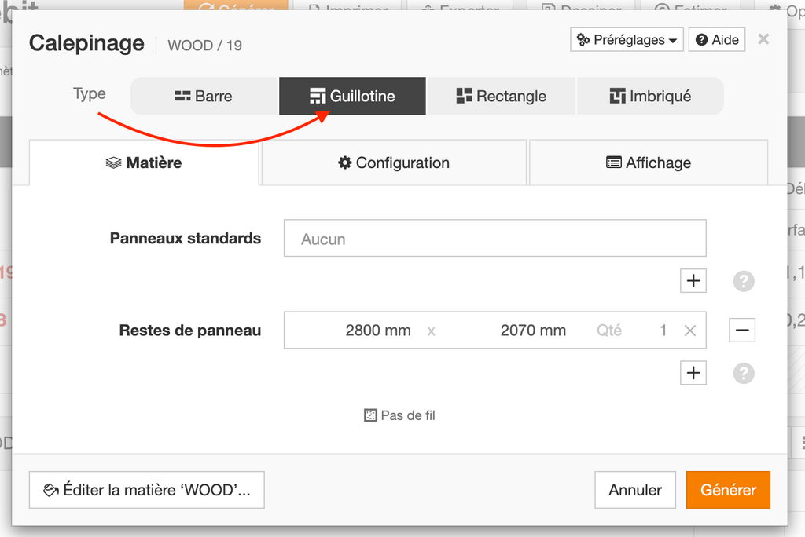805x537 pixels.
Task: Open the Affichage tab
Action: [x=649, y=163]
